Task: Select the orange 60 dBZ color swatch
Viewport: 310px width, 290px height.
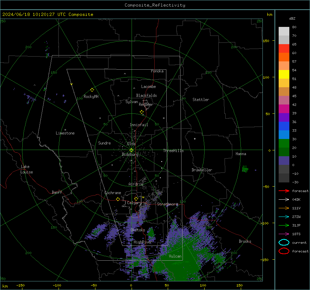Action: click(x=284, y=57)
